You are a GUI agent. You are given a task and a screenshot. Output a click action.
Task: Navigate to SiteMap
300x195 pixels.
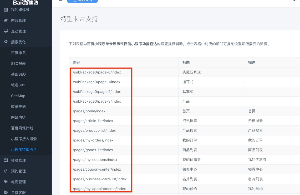pyautogui.click(x=18, y=96)
